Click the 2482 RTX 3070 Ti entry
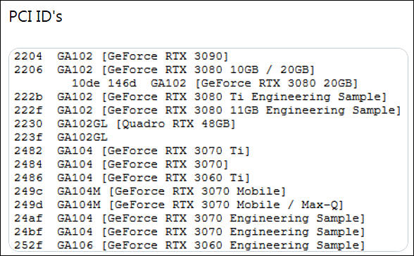 pos(132,151)
